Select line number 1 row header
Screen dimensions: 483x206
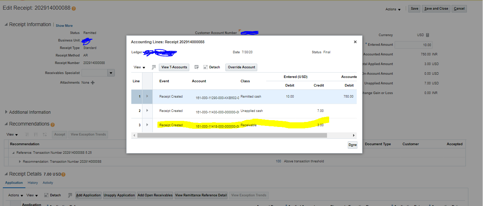click(x=136, y=97)
